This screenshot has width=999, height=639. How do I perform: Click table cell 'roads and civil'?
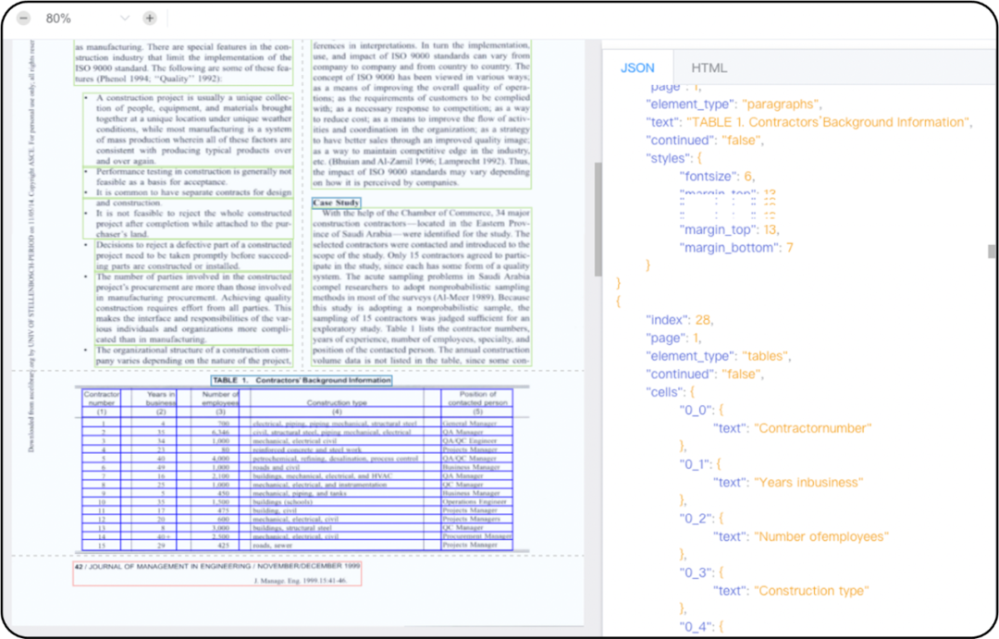[x=337, y=467]
